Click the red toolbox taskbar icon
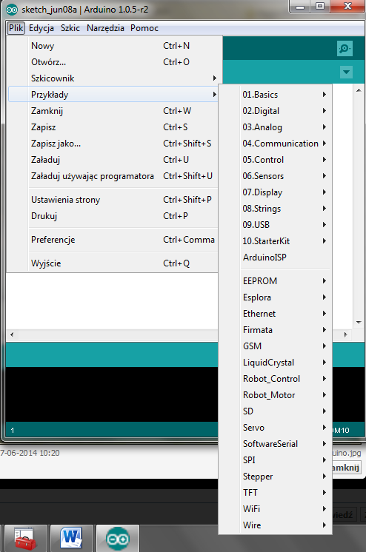 pos(26,539)
